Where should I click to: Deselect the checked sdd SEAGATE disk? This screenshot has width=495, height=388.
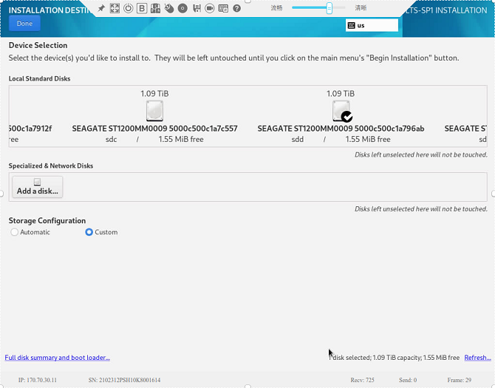tap(341, 112)
